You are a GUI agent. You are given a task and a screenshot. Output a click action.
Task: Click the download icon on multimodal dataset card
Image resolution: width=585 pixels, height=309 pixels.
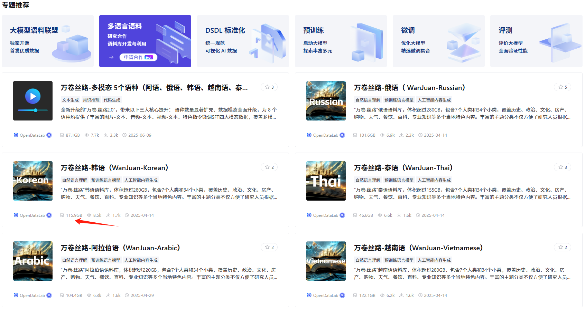tap(106, 135)
